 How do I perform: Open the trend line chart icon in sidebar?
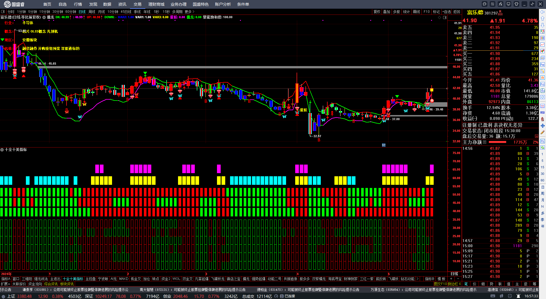(543, 45)
